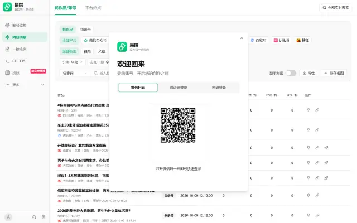Open the article starting 俄军密集空袭基辅
This screenshot has height=223, width=357.
click(x=106, y=191)
